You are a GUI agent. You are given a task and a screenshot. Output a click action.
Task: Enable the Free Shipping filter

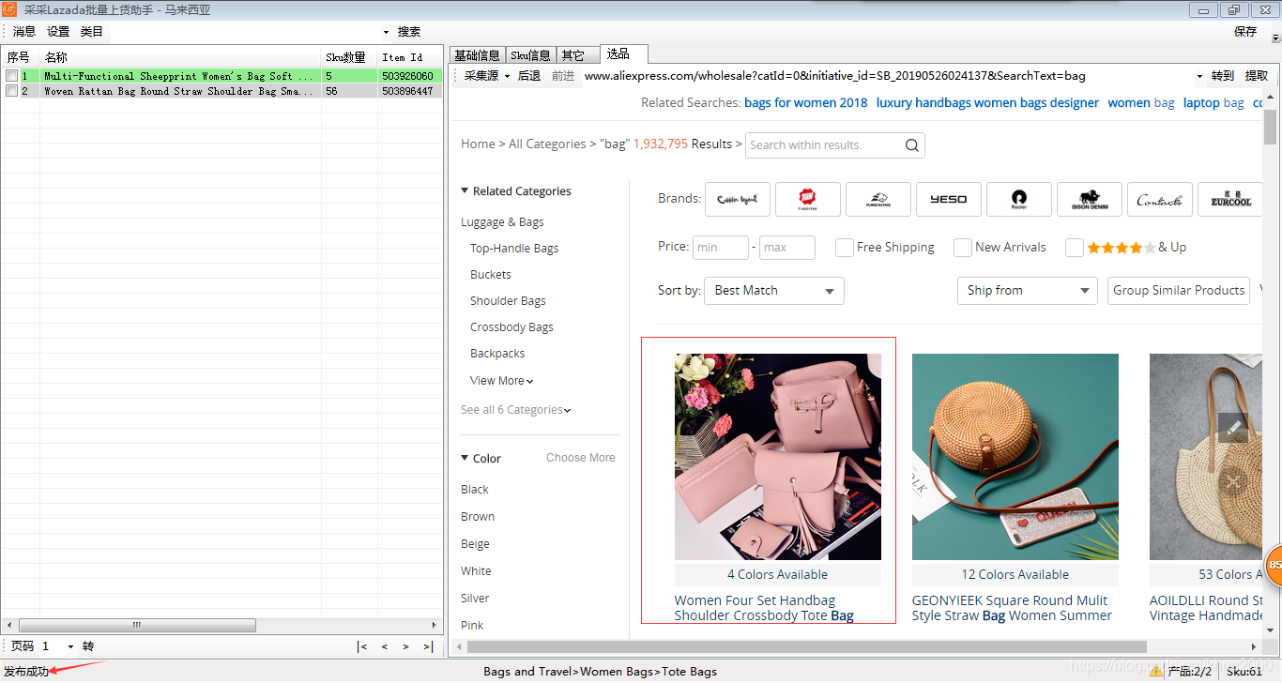pos(845,248)
